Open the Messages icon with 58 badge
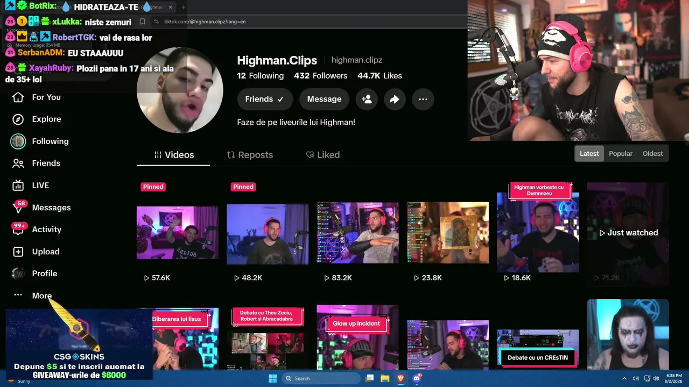Viewport: 689px width, 387px height. (x=18, y=207)
